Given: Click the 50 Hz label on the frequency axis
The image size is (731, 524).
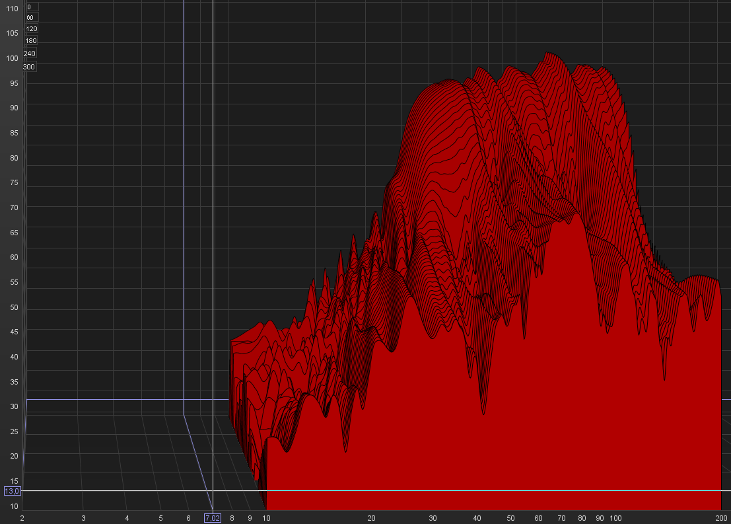Looking at the screenshot, I should click(x=510, y=518).
